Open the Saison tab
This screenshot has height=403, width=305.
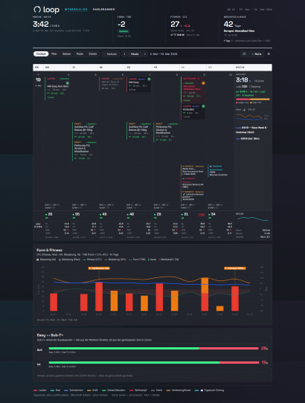67,54
